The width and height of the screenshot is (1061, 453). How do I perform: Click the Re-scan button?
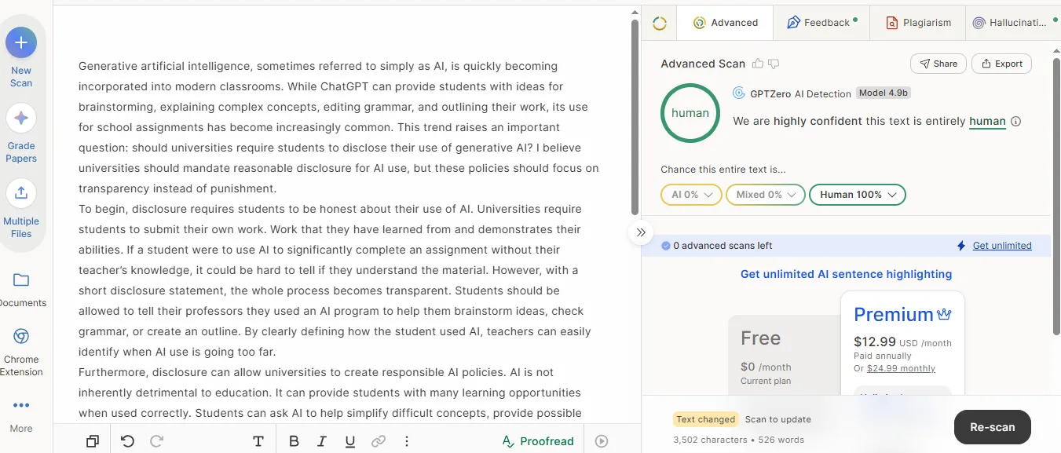992,427
